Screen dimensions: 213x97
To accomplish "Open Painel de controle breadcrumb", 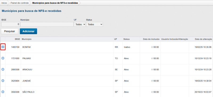I will pyautogui.click(x=19, y=3).
